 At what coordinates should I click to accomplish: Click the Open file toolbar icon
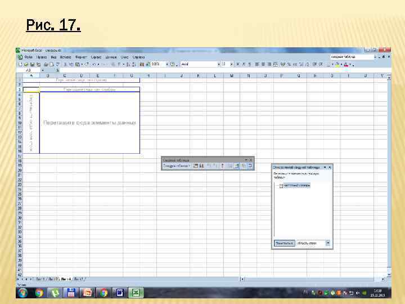[26, 64]
